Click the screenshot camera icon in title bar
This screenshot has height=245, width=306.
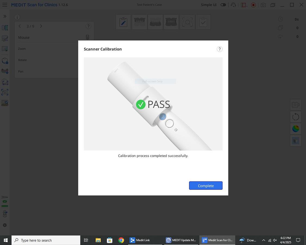coord(263,5)
